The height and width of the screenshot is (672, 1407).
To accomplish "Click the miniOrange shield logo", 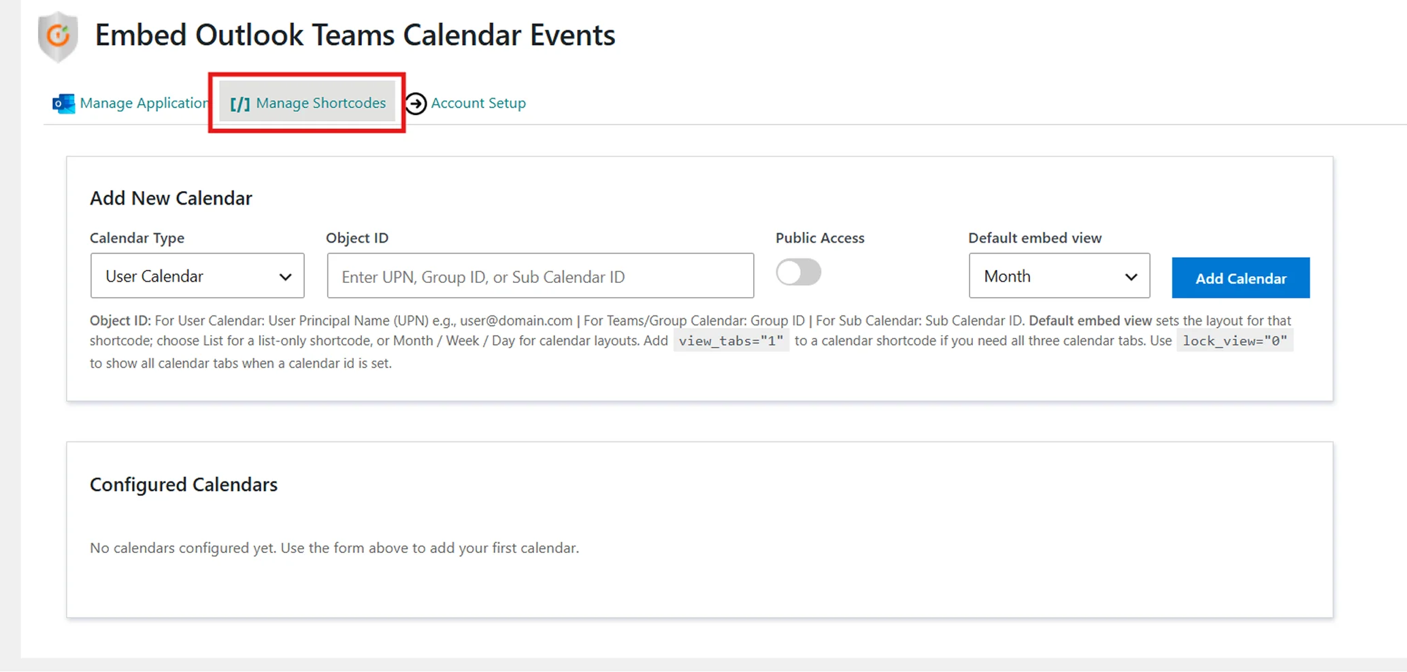I will click(x=58, y=37).
